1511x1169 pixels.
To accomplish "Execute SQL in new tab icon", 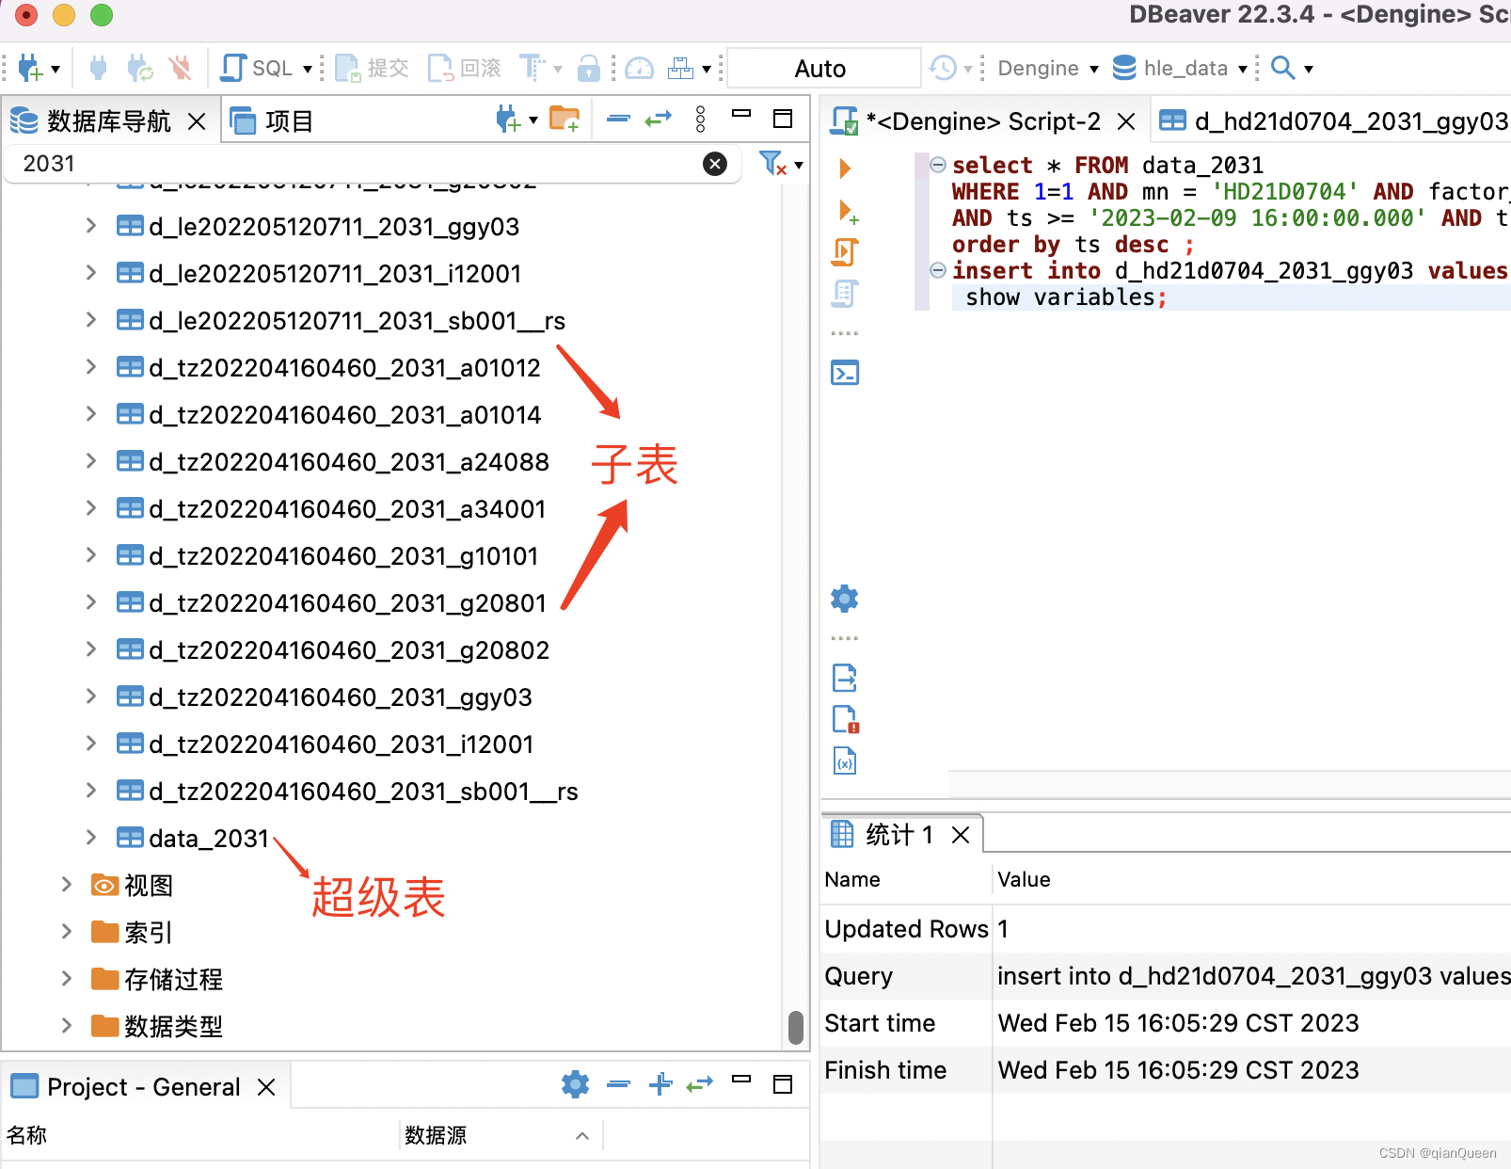I will (847, 211).
